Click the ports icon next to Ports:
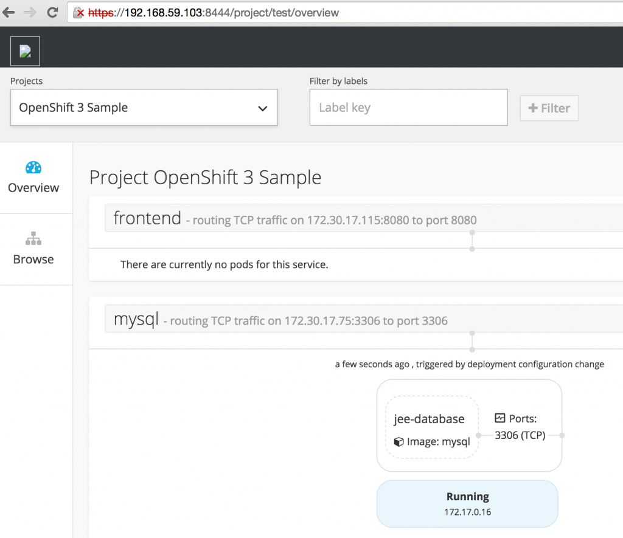The height and width of the screenshot is (538, 623). point(500,418)
